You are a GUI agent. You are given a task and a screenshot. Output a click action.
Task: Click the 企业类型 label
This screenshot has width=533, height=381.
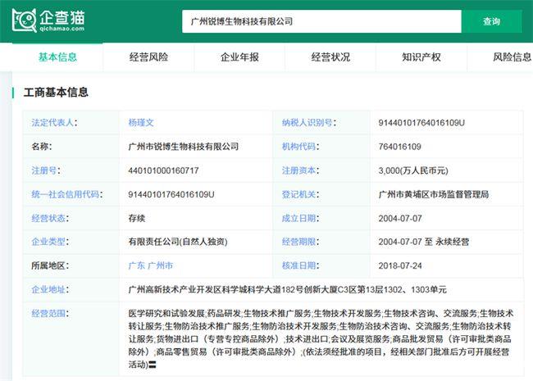coord(50,242)
